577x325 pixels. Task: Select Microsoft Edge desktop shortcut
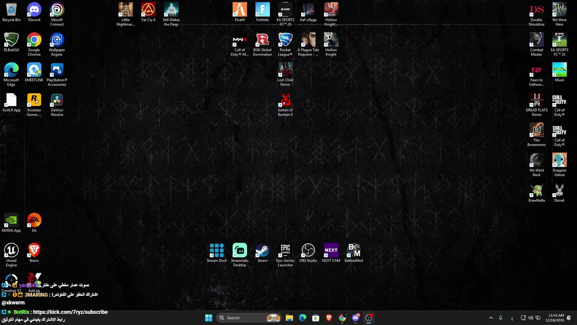click(x=11, y=74)
